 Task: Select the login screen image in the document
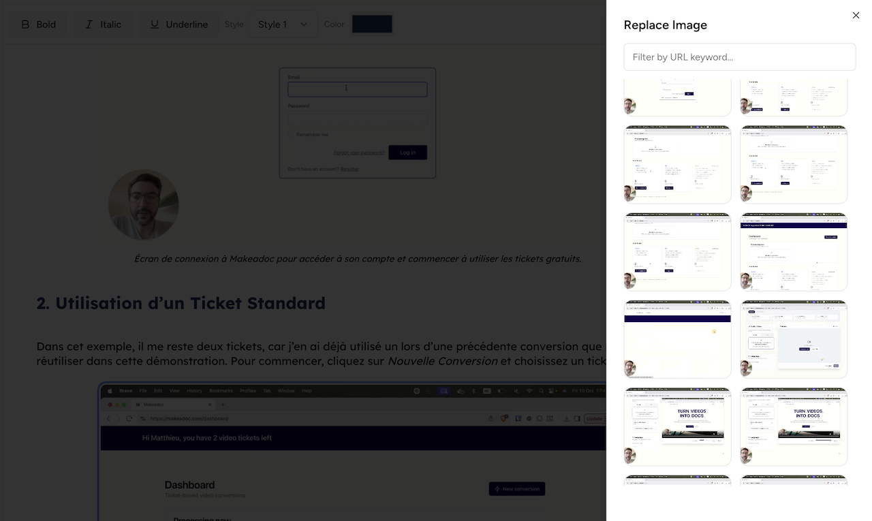pos(357,123)
